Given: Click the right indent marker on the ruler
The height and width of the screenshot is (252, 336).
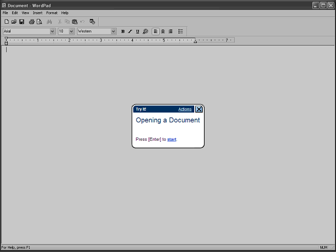Looking at the screenshot, I should (195, 41).
